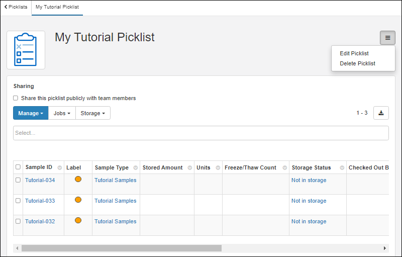Select the Tutorial-034 row checkbox
The width and height of the screenshot is (402, 257).
coord(18,180)
